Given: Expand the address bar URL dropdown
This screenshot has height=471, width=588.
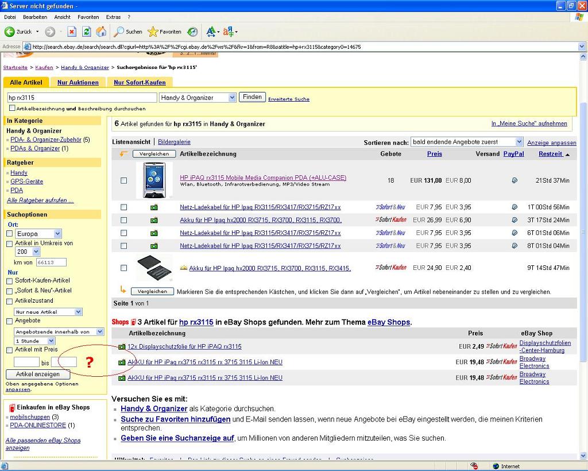Looking at the screenshot, I should point(582,47).
